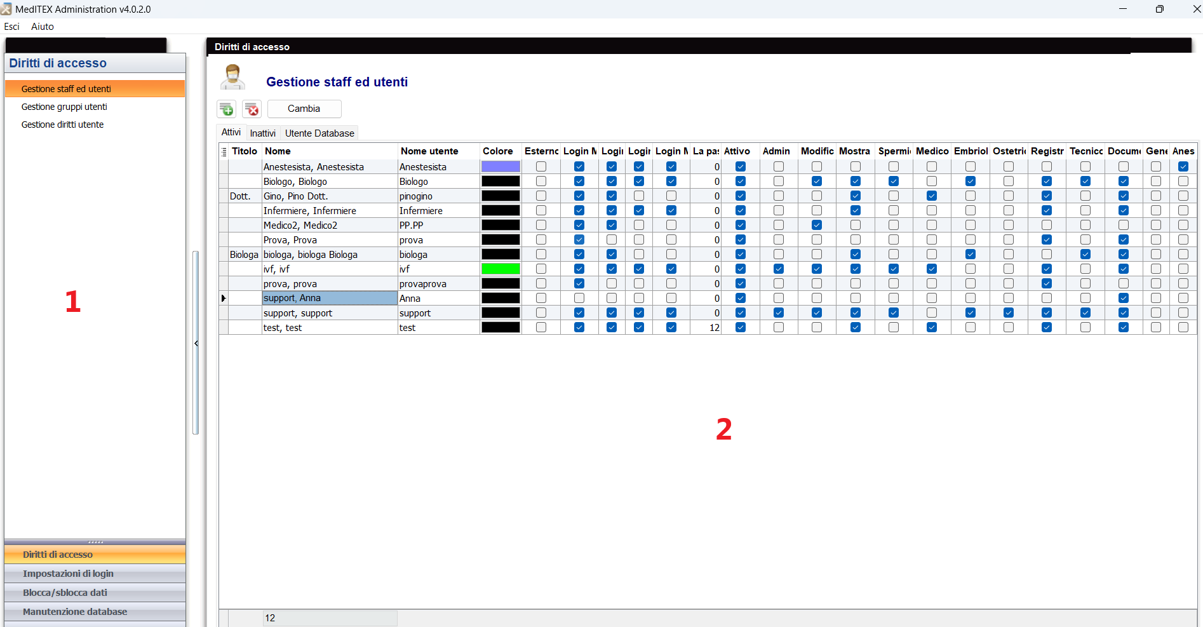Click the 'pinogino' username cell
This screenshot has height=627, width=1203.
(438, 196)
